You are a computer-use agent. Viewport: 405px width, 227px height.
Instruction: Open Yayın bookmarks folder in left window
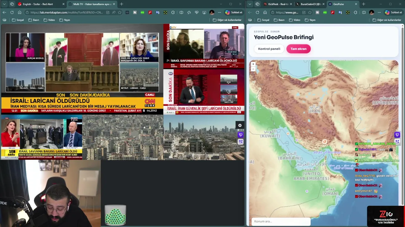pos(65,20)
